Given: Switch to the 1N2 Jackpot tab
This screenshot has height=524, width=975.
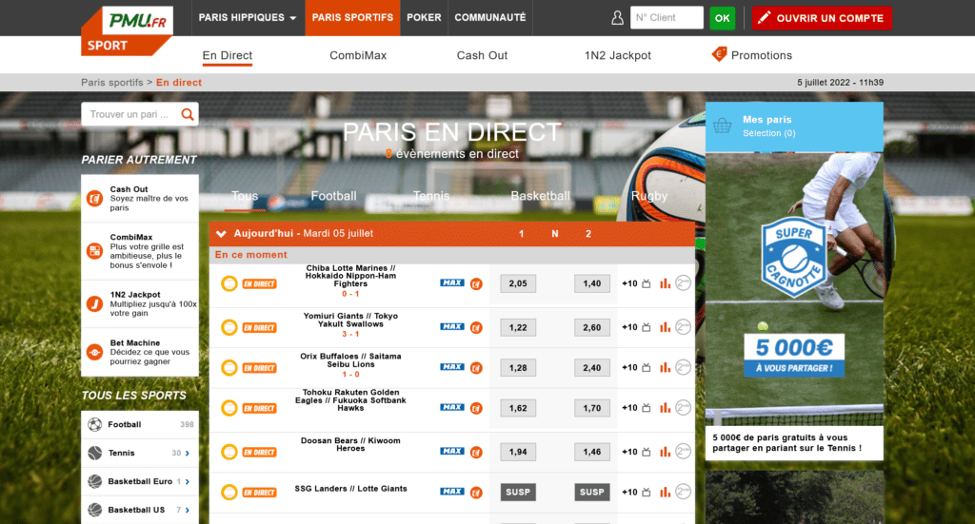Looking at the screenshot, I should (x=617, y=55).
